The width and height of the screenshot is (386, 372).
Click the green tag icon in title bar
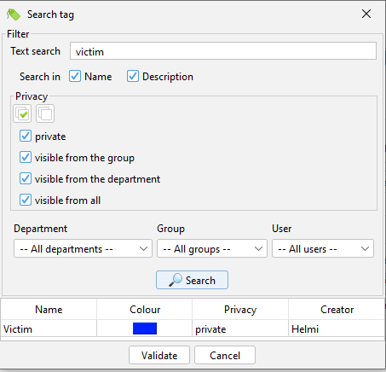pyautogui.click(x=14, y=15)
